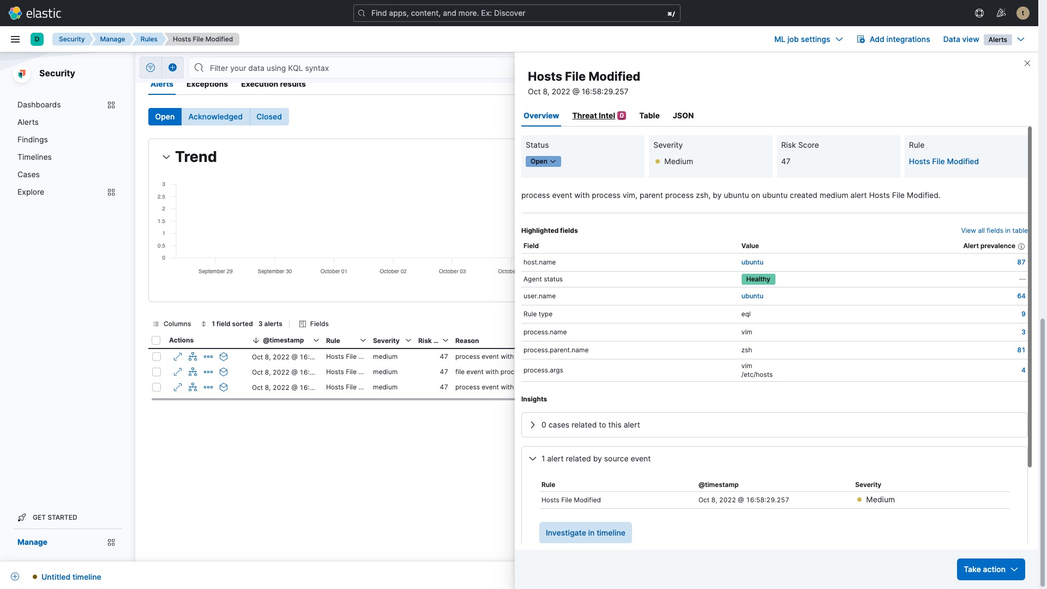The height and width of the screenshot is (589, 1047).
Task: Open the saved query filter menu icon
Action: click(x=151, y=68)
